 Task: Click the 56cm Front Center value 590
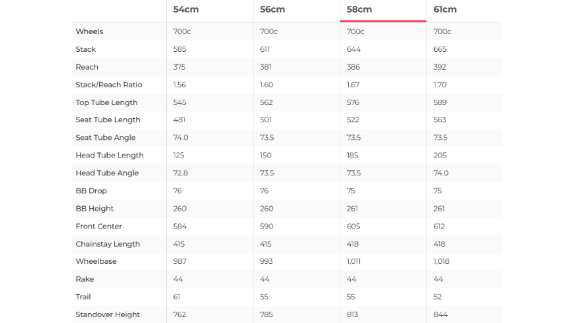click(x=267, y=226)
